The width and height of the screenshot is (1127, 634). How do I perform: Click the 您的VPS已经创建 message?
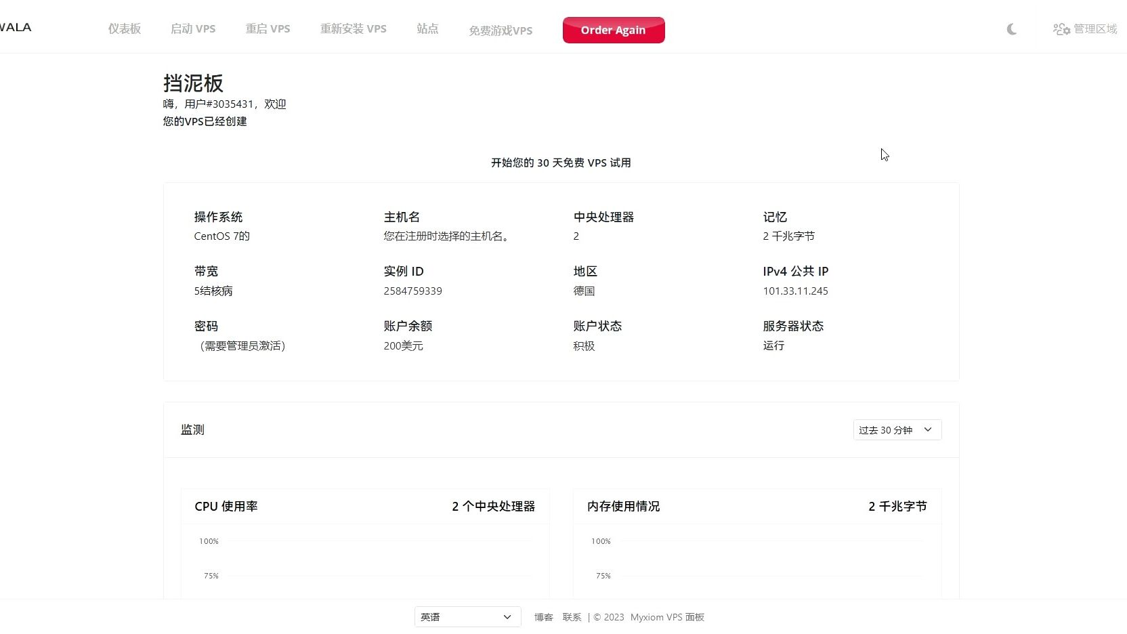[x=205, y=121]
